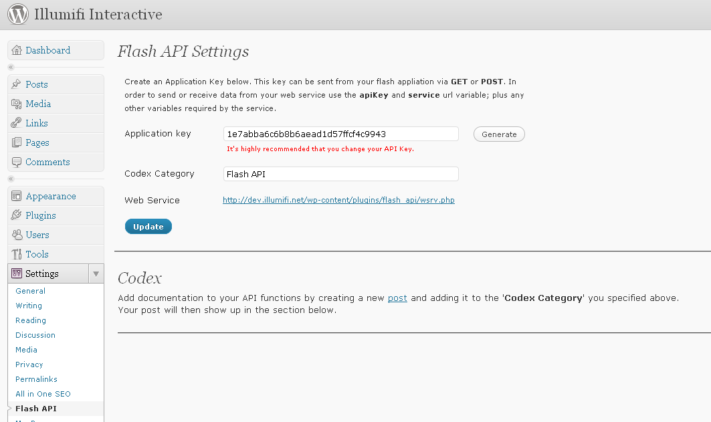Open All in One SEO settings
711x422 pixels.
43,394
